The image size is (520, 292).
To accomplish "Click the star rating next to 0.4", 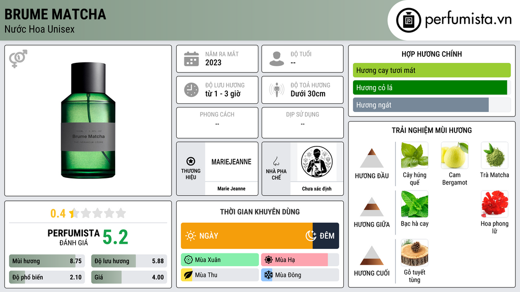I will coord(98,213).
